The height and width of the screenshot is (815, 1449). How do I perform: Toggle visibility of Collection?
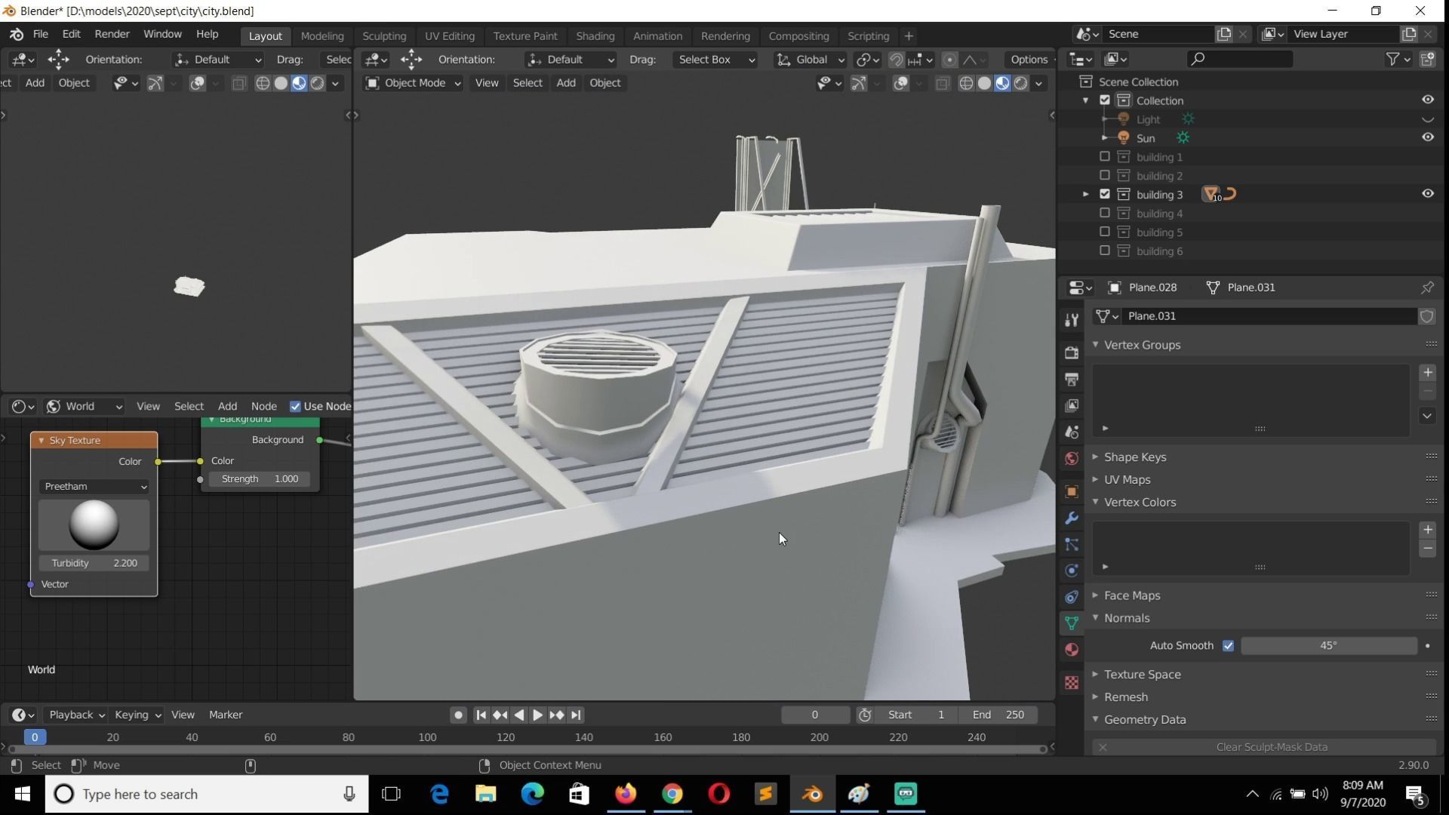[x=1428, y=100]
